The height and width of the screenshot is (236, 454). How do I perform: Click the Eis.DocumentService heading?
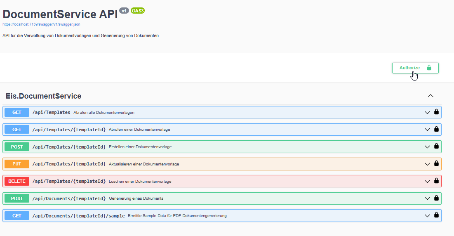tap(43, 96)
